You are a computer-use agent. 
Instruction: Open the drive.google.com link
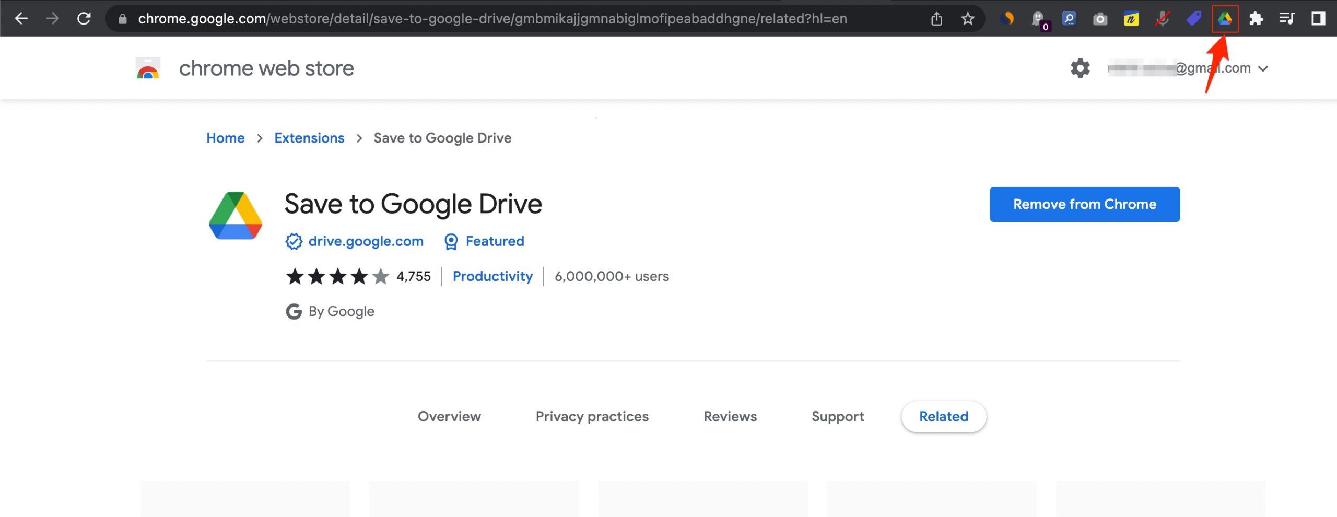coord(366,241)
